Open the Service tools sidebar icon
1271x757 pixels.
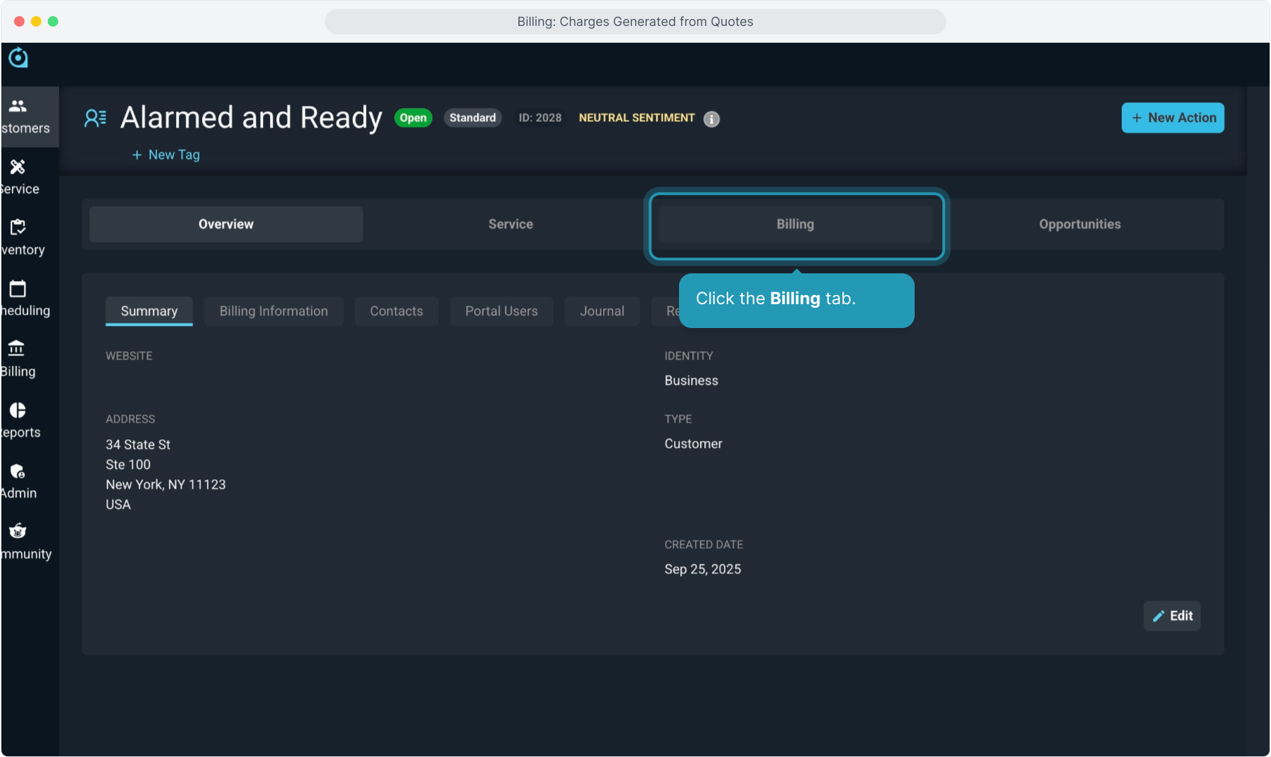(18, 168)
